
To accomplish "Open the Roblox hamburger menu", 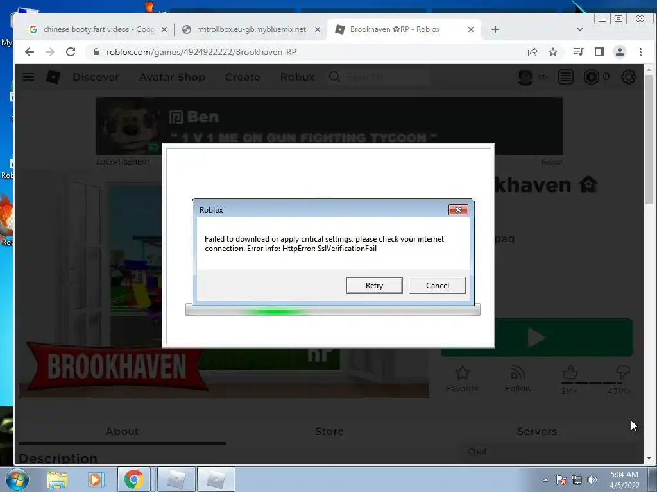I will [x=28, y=77].
